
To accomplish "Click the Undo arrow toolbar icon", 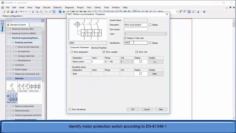I will click(x=21, y=11).
